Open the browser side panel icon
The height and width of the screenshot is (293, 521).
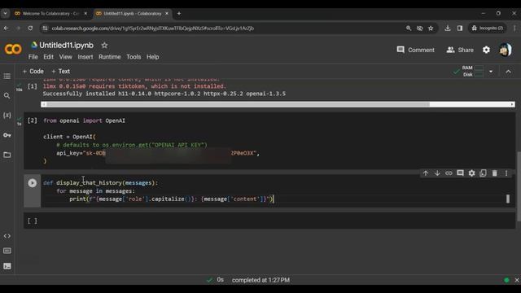(x=460, y=28)
